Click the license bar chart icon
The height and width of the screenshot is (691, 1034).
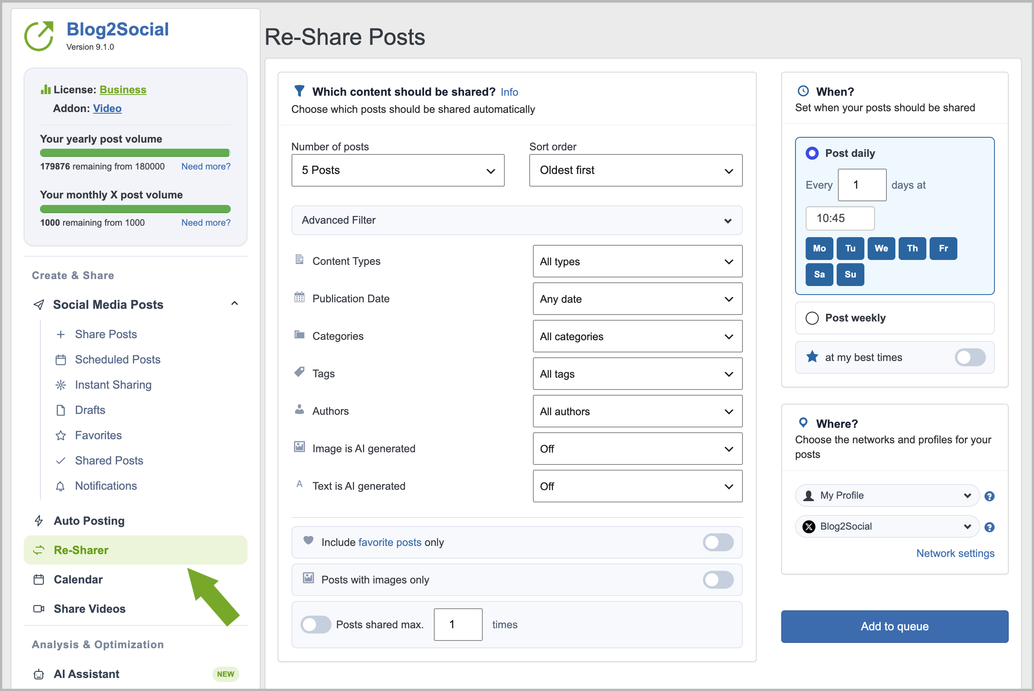(x=45, y=90)
